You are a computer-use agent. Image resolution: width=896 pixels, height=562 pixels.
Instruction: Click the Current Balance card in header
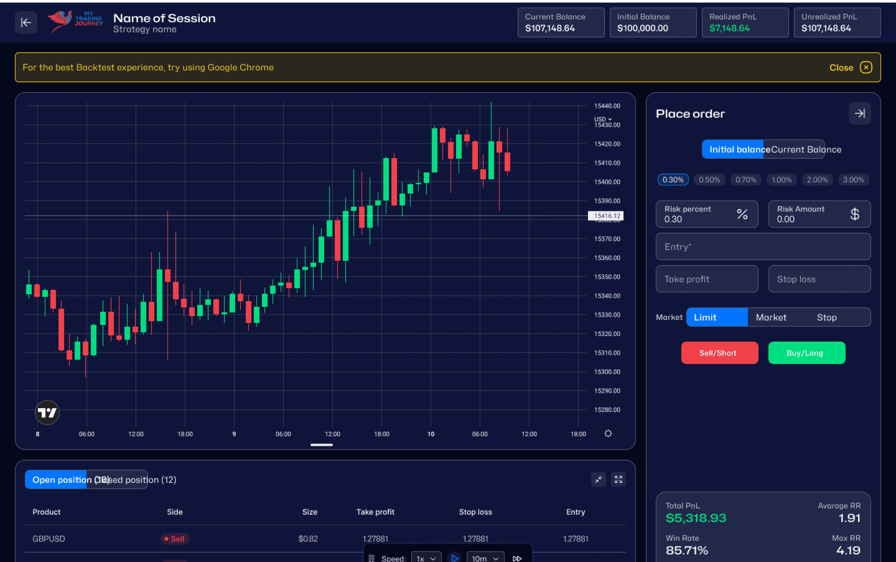[561, 22]
